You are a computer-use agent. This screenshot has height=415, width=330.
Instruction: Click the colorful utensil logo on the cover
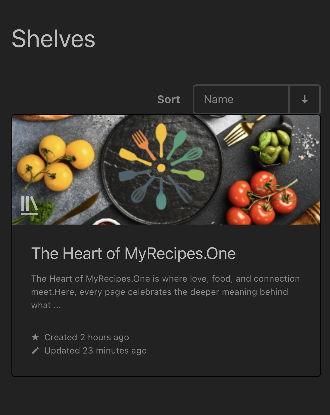[161, 168]
